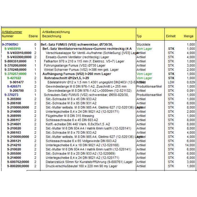Screen dimensions: 197x197
Task: Select article 9-600762;0000
Action: point(18,162)
